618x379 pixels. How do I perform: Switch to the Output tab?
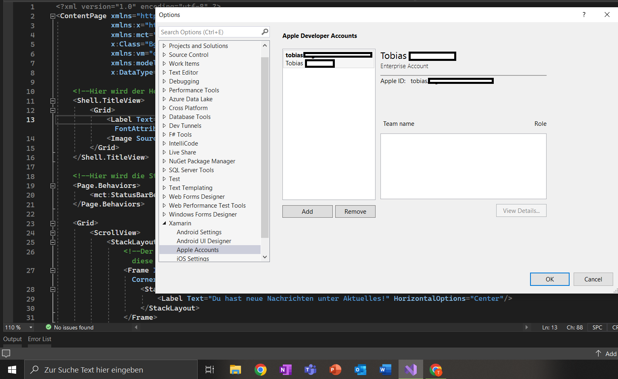(13, 339)
